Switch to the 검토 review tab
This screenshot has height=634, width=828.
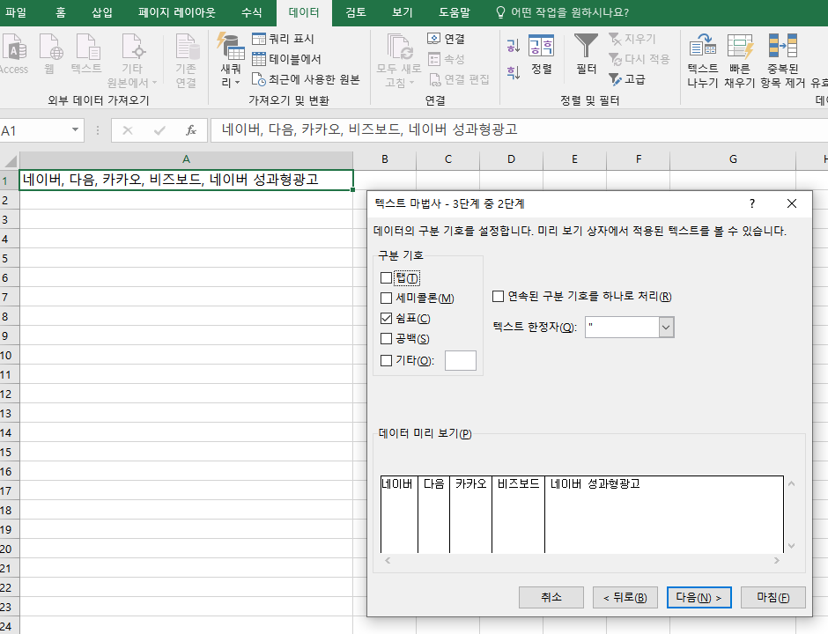(355, 12)
